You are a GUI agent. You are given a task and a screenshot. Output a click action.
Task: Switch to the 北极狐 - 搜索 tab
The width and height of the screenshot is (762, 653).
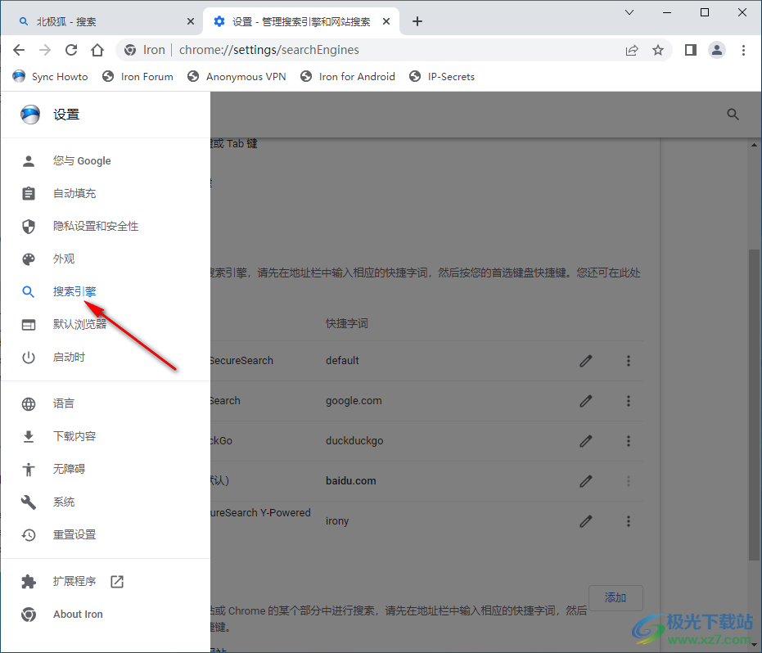(103, 21)
